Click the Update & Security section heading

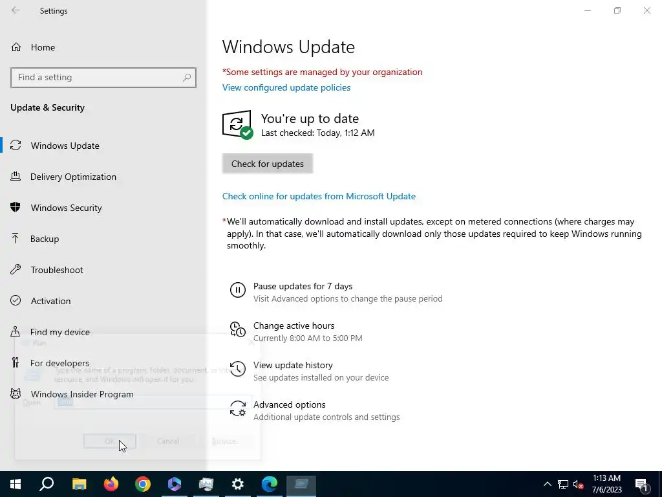(x=47, y=108)
